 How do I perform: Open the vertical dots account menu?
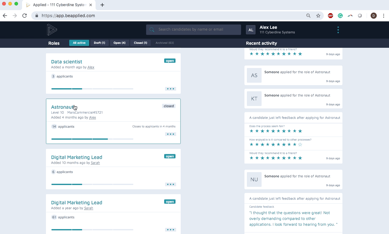tap(338, 30)
